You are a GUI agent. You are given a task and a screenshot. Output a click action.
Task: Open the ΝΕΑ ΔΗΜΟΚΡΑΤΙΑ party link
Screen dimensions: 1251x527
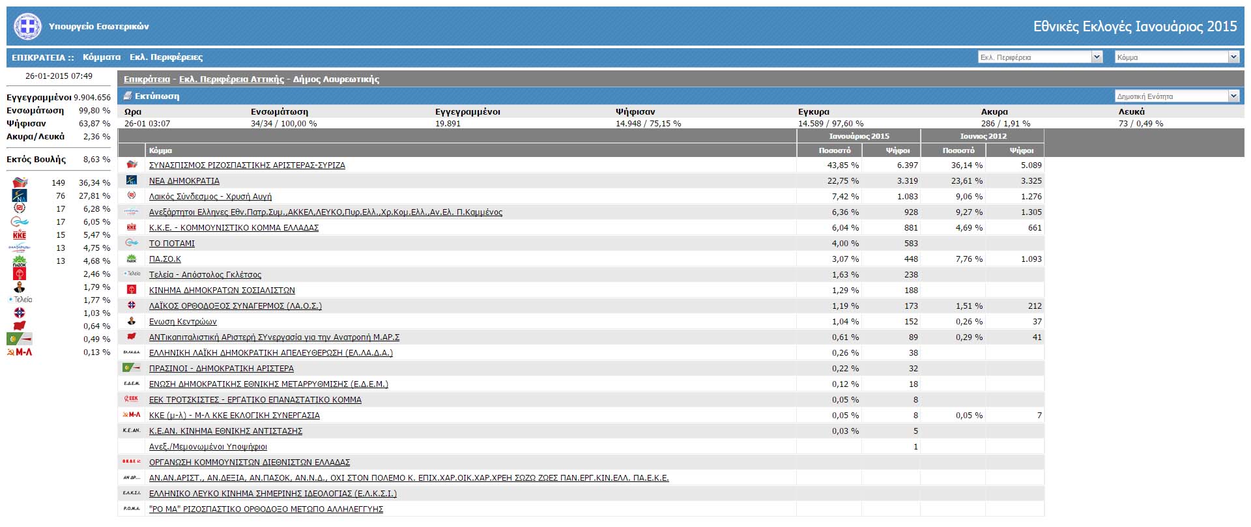click(184, 181)
